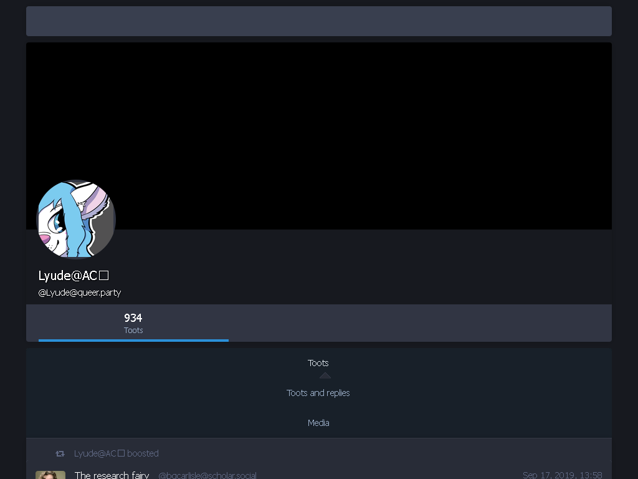Click the word boosted in status header
Image resolution: width=638 pixels, height=479 pixels.
point(143,453)
